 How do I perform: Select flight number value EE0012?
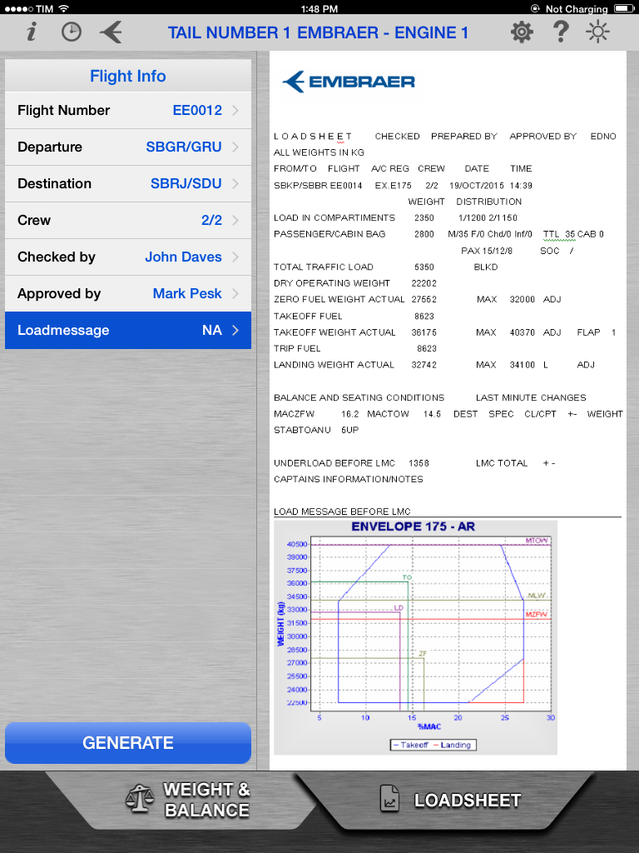(197, 111)
